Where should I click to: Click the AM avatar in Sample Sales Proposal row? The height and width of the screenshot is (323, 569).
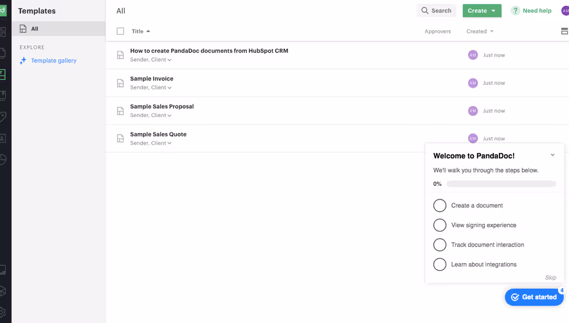coord(473,111)
